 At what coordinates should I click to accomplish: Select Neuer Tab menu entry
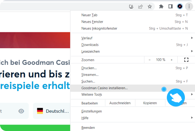(133, 15)
